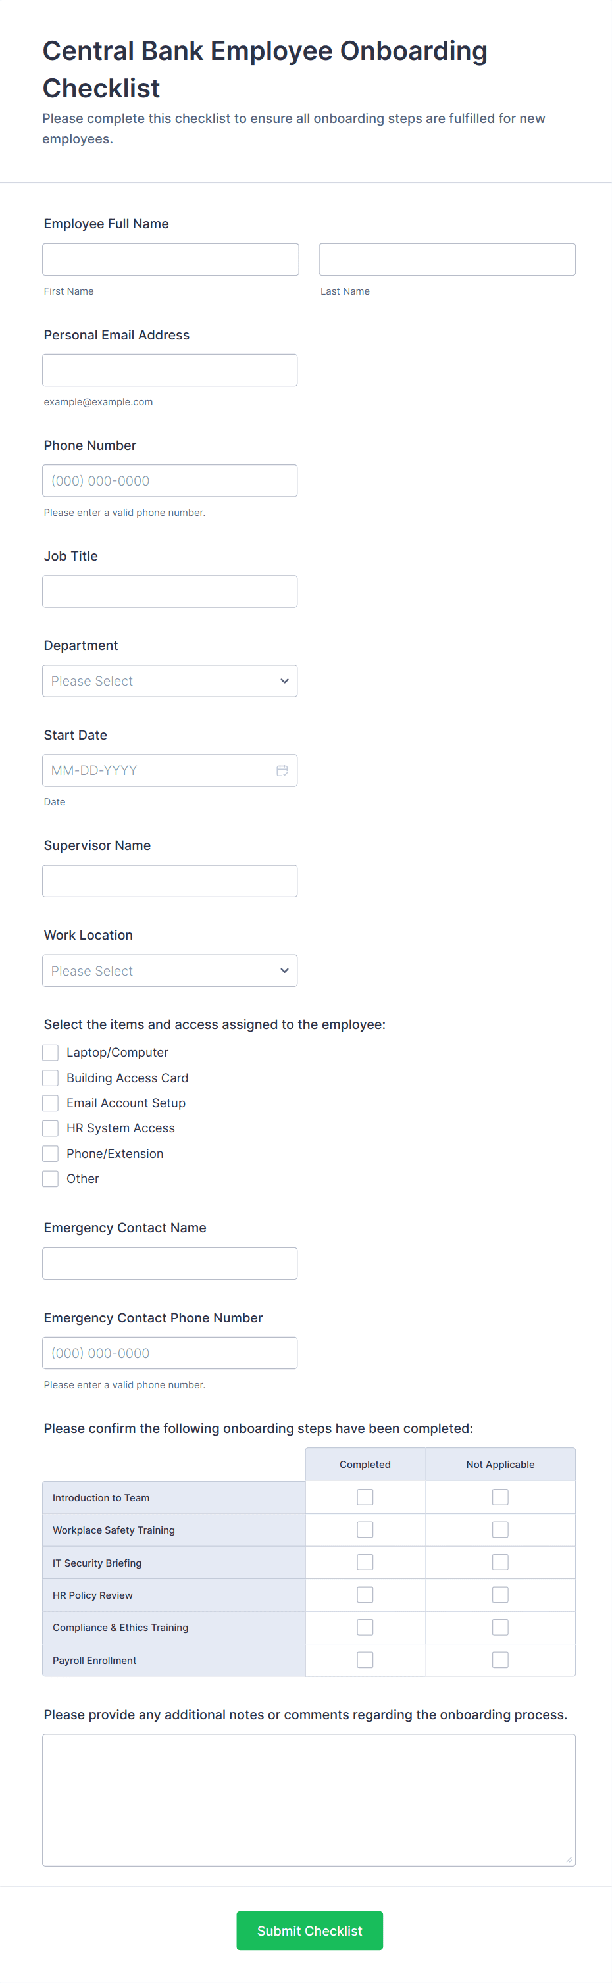Mark Compliance & Ethics Training as Completed
The height and width of the screenshot is (1983, 612).
click(x=365, y=1627)
